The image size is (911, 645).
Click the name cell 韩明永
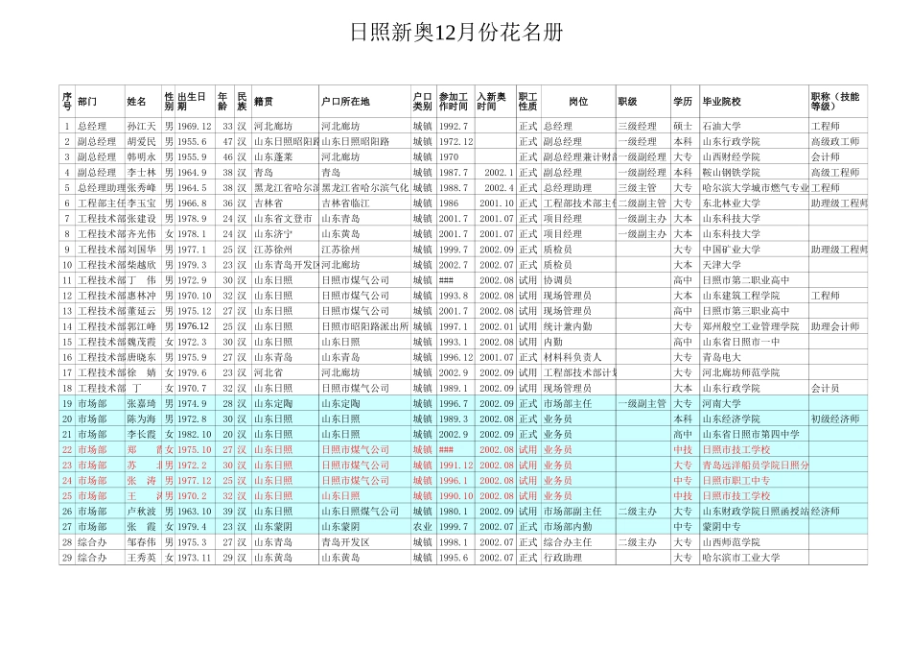click(142, 157)
